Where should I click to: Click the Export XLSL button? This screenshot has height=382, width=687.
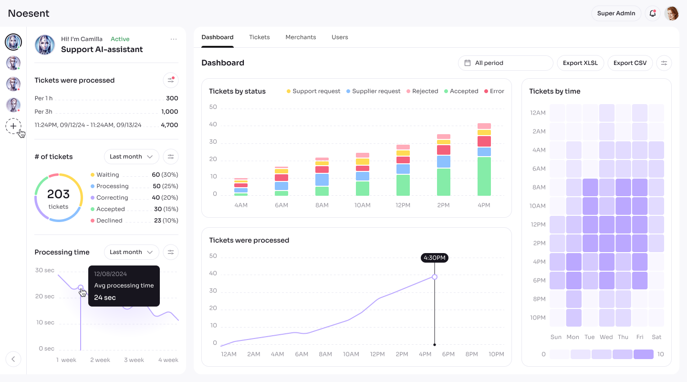(581, 63)
